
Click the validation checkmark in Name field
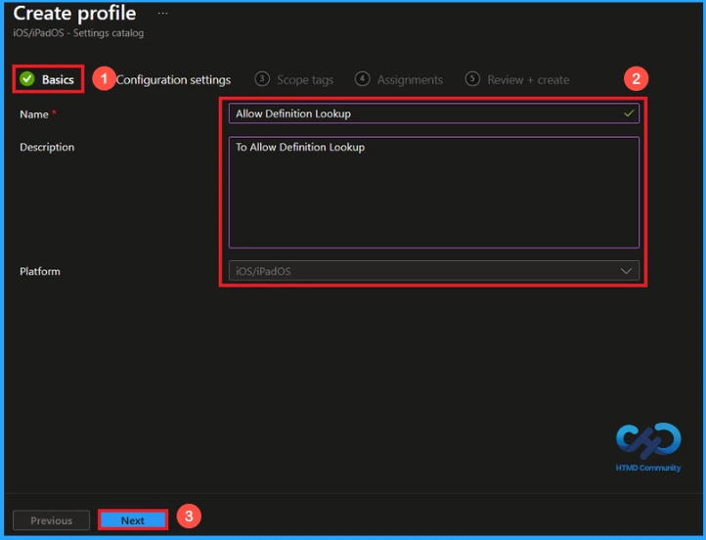(x=629, y=113)
